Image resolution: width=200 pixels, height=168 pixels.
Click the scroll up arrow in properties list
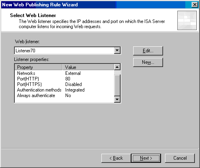coord(117,67)
